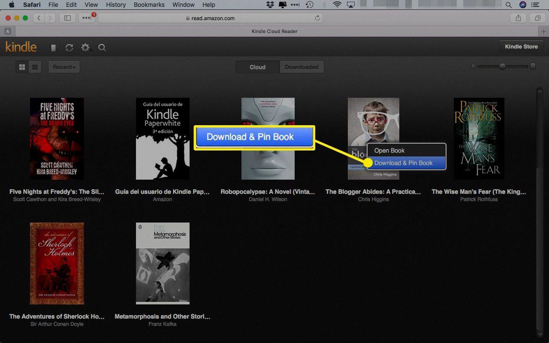Viewport: 549px width, 343px height.
Task: Switch to list view
Action: pos(35,67)
